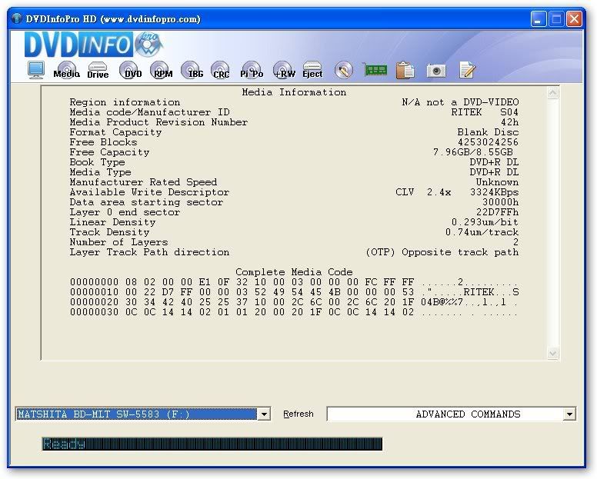The height and width of the screenshot is (479, 597).
Task: Click the ADVANCED COMMANDS combo box
Action: click(x=451, y=414)
